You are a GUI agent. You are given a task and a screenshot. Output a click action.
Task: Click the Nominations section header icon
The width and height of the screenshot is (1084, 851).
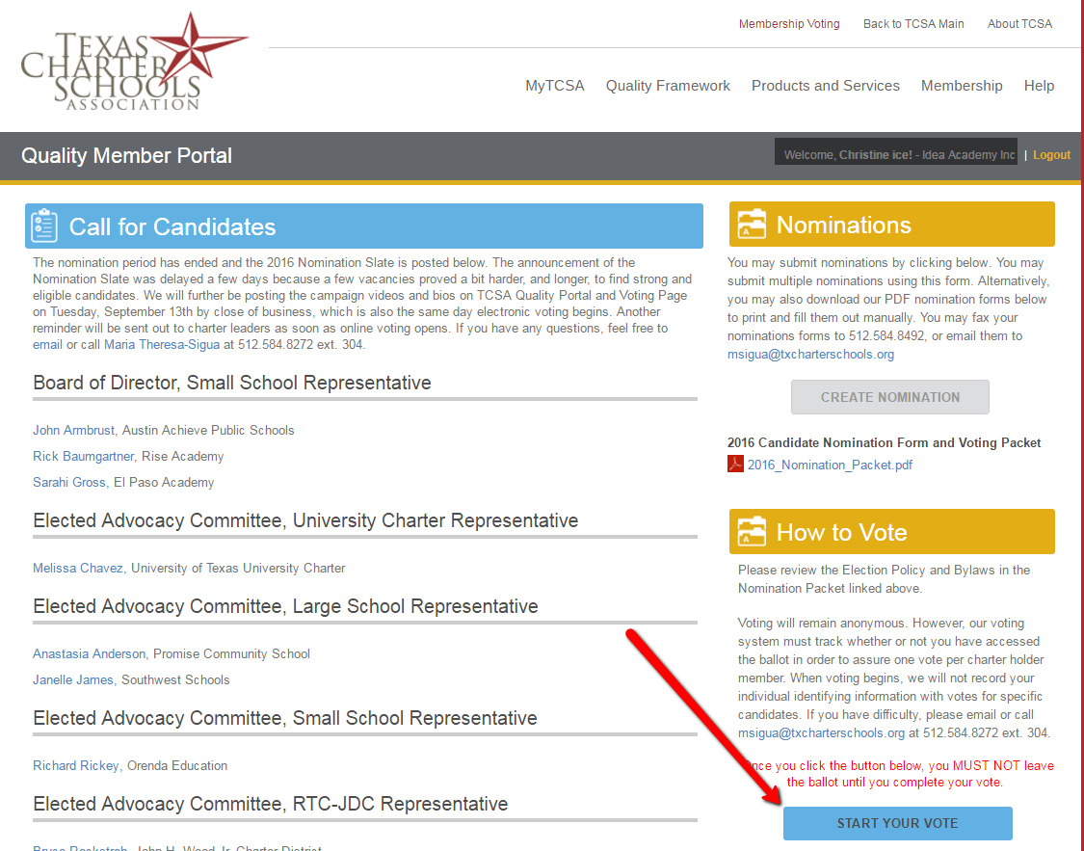pyautogui.click(x=752, y=225)
